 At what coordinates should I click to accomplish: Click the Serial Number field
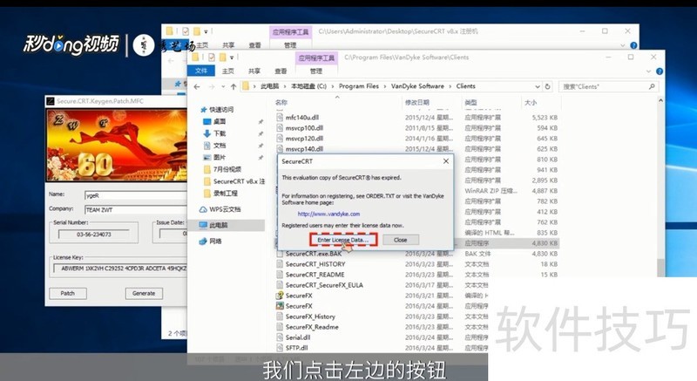point(94,235)
